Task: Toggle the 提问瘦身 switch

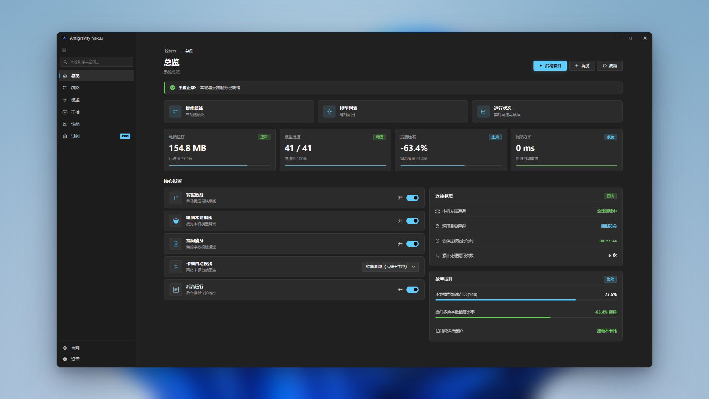Action: pos(412,244)
